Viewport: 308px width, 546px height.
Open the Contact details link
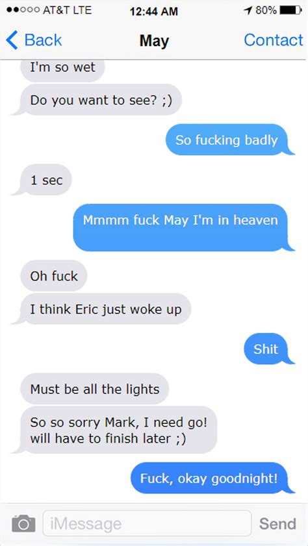273,40
